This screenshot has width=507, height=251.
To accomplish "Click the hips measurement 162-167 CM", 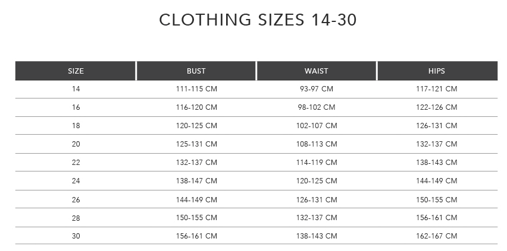I will point(436,236).
